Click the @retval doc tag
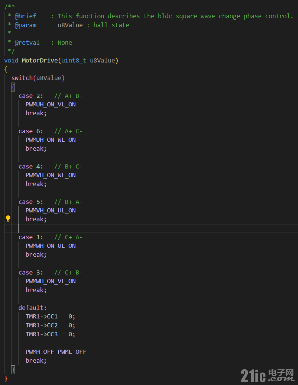 27,43
